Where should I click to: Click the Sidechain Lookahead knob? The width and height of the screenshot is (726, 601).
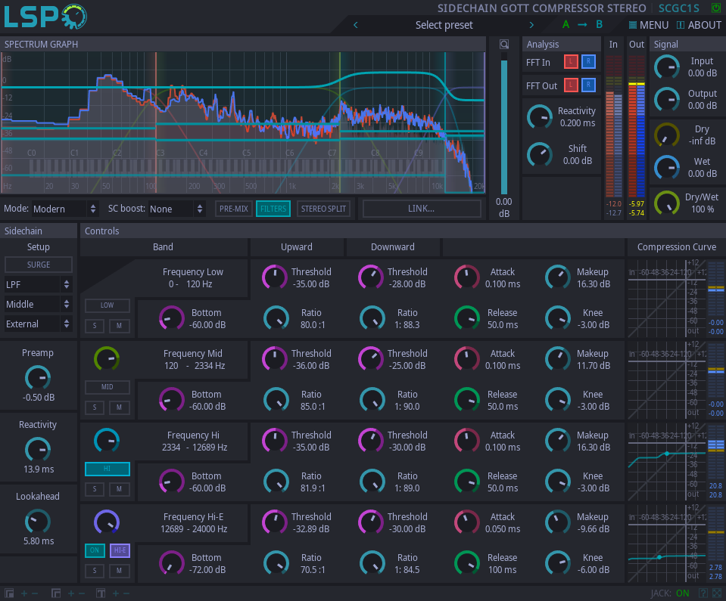pyautogui.click(x=38, y=522)
